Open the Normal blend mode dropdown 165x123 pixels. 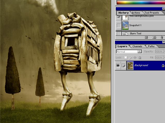(139, 52)
